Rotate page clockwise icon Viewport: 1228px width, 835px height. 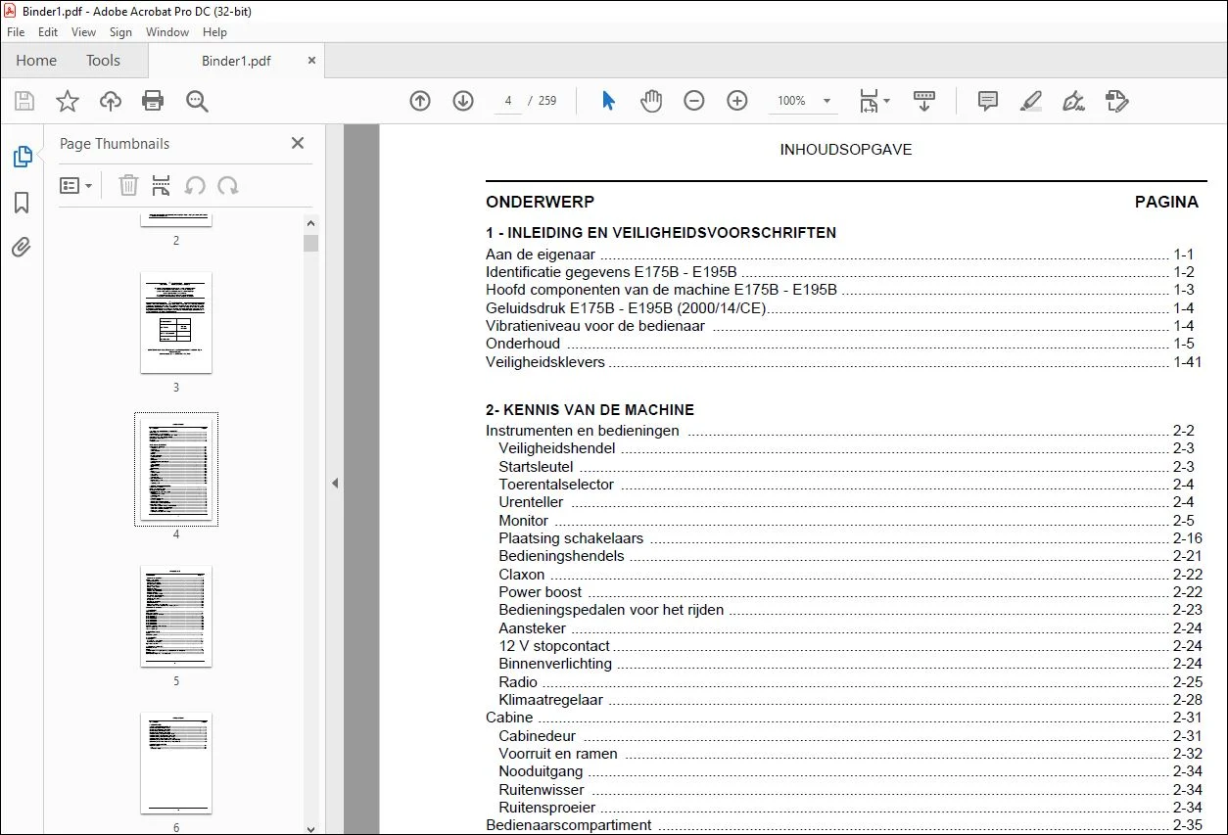coord(228,186)
